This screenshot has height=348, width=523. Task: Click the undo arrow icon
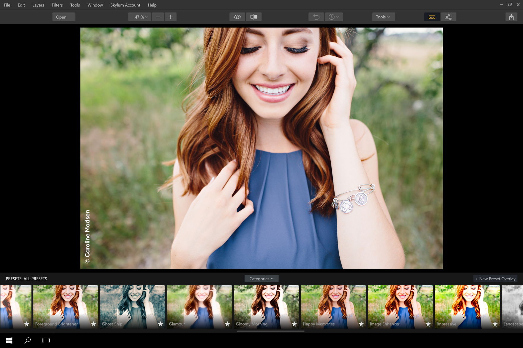point(316,17)
